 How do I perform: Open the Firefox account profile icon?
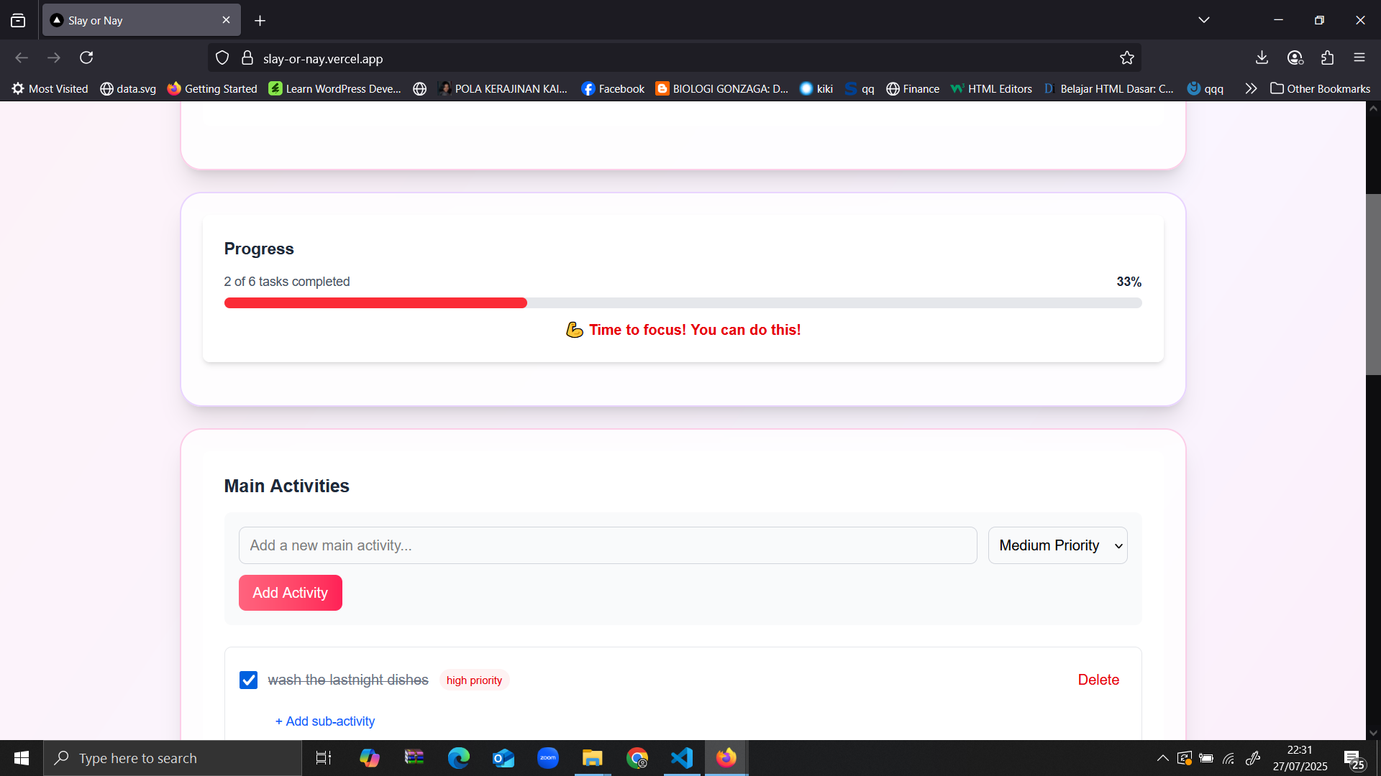click(x=1295, y=57)
